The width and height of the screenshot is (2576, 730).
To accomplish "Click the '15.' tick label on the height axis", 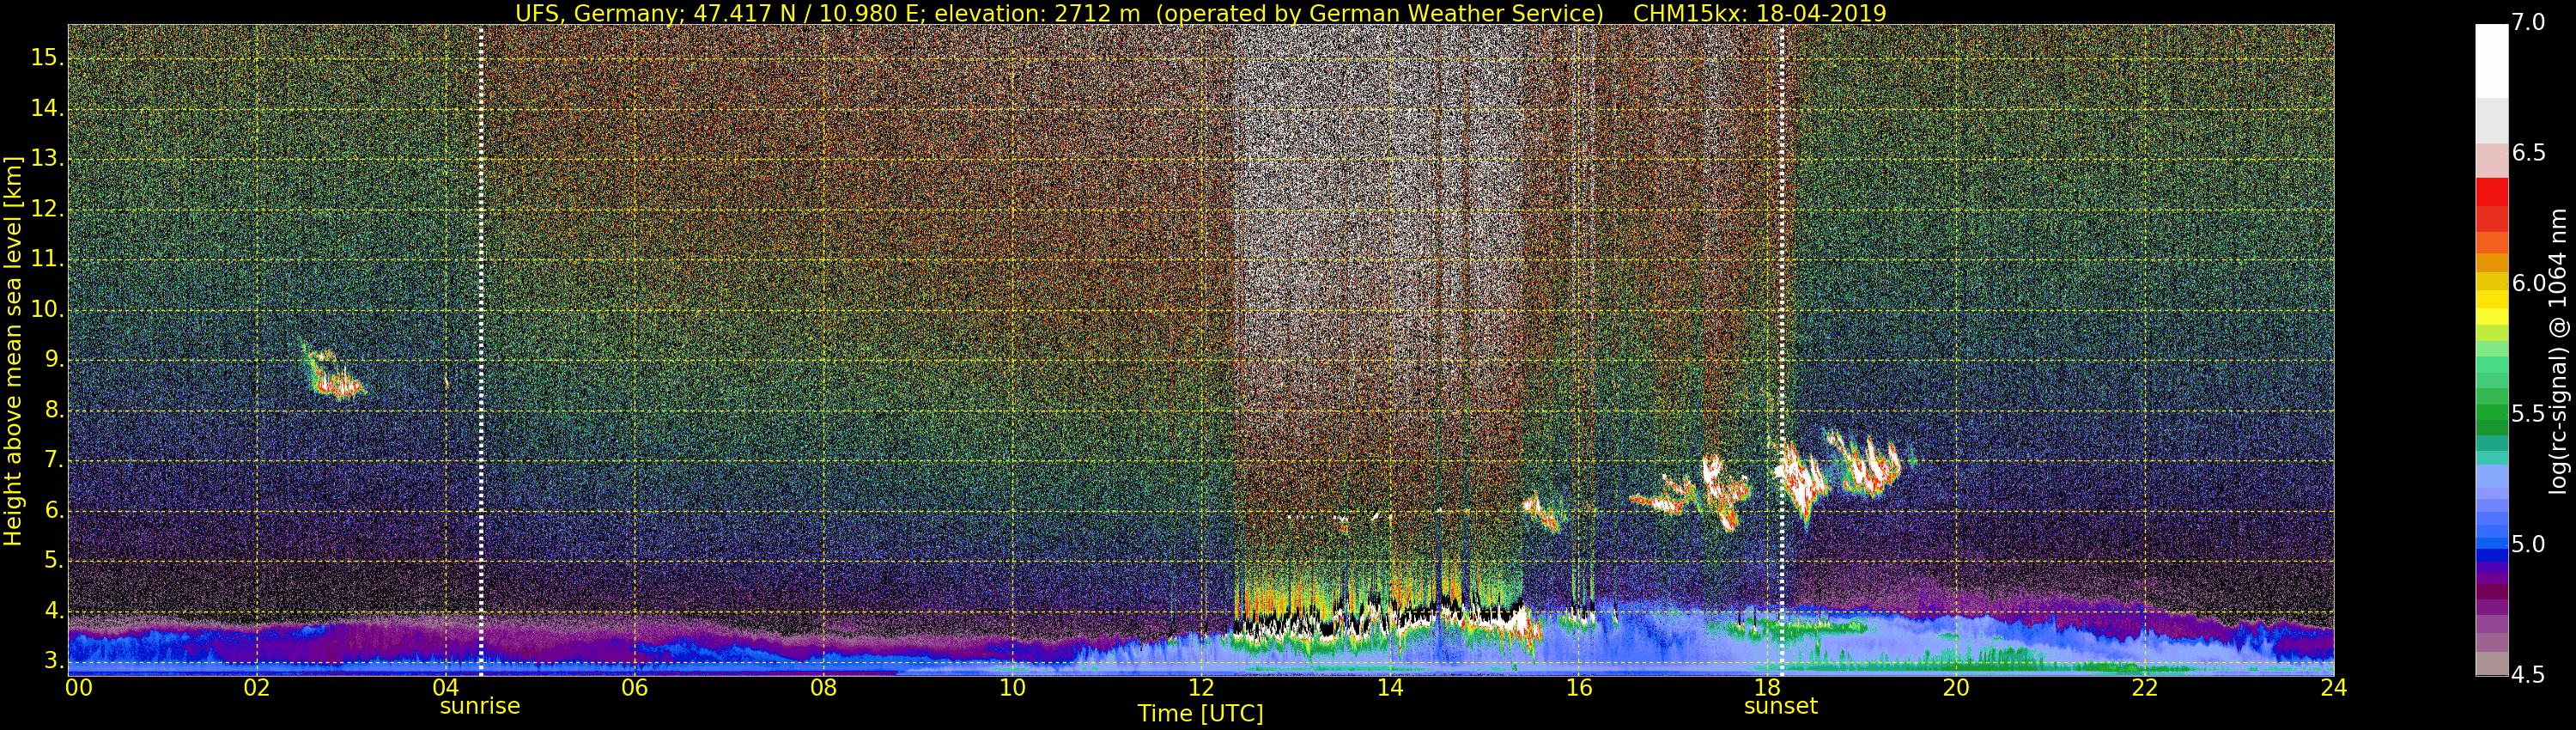I will pos(46,58).
